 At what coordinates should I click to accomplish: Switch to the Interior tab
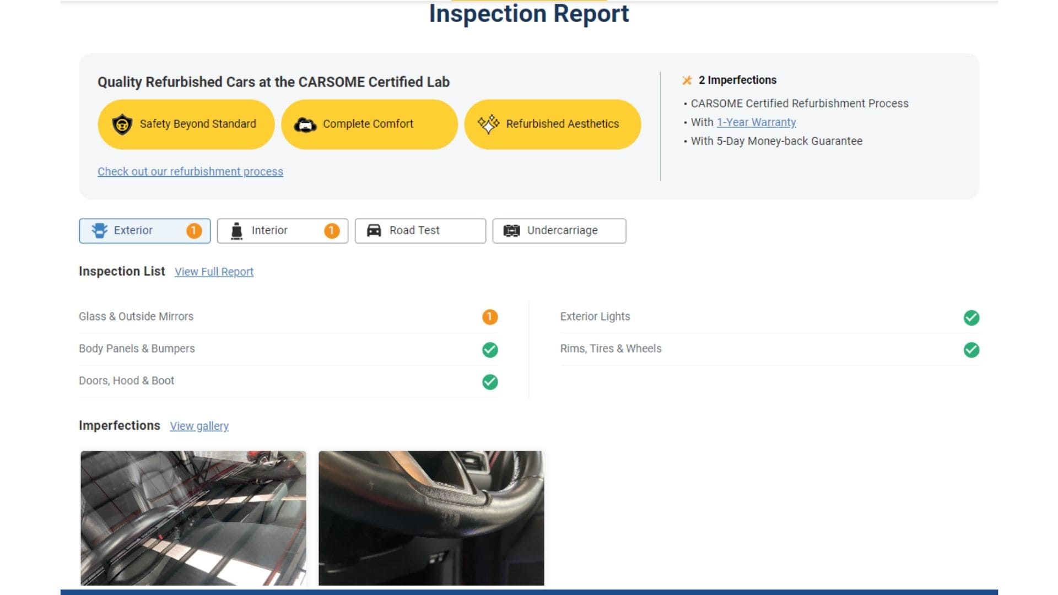tap(269, 230)
